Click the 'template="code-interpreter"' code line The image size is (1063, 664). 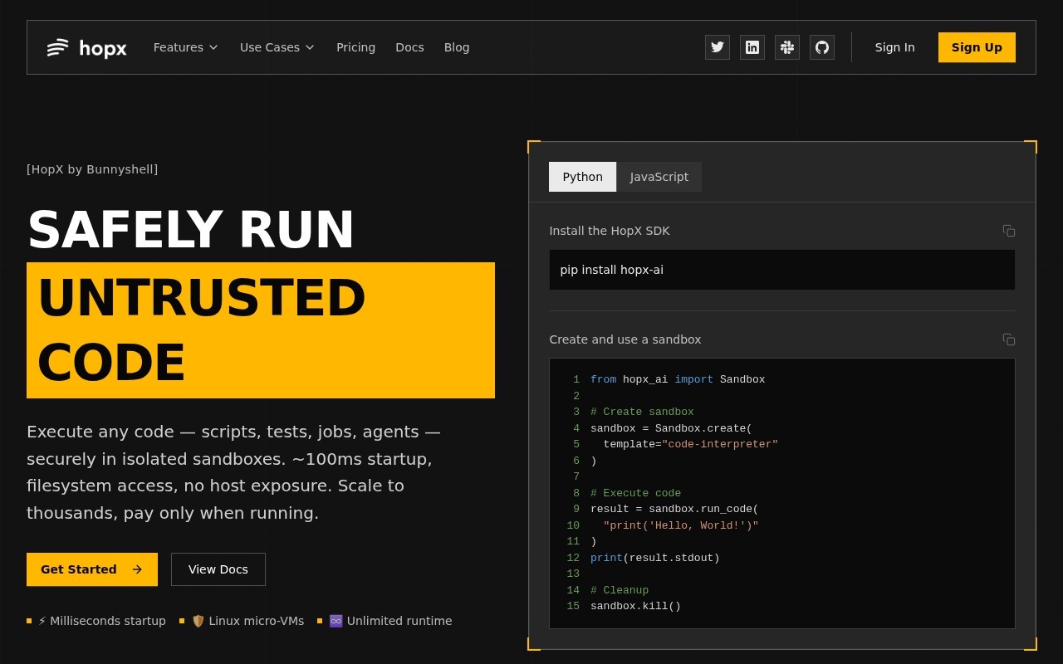coord(691,444)
